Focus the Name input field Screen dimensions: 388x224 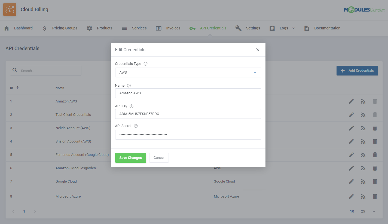pyautogui.click(x=188, y=93)
